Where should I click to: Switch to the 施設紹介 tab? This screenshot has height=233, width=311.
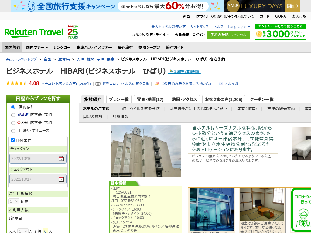[x=93, y=99]
